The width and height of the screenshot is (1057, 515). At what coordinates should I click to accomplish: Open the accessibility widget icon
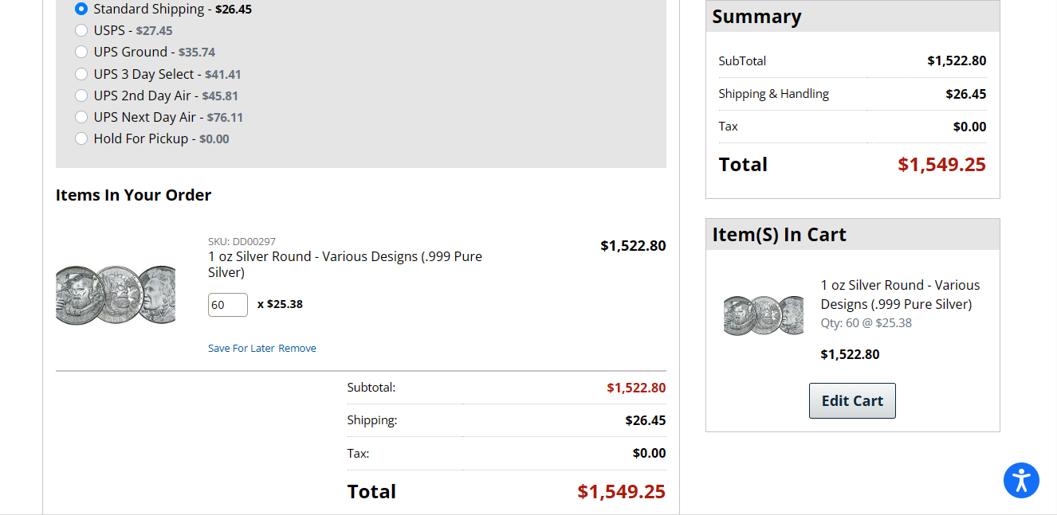point(1021,481)
